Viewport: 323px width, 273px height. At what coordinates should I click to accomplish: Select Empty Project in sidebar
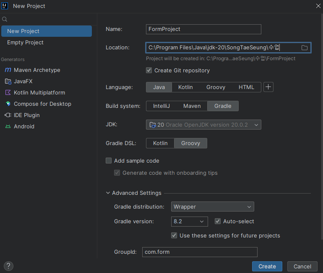47,43
